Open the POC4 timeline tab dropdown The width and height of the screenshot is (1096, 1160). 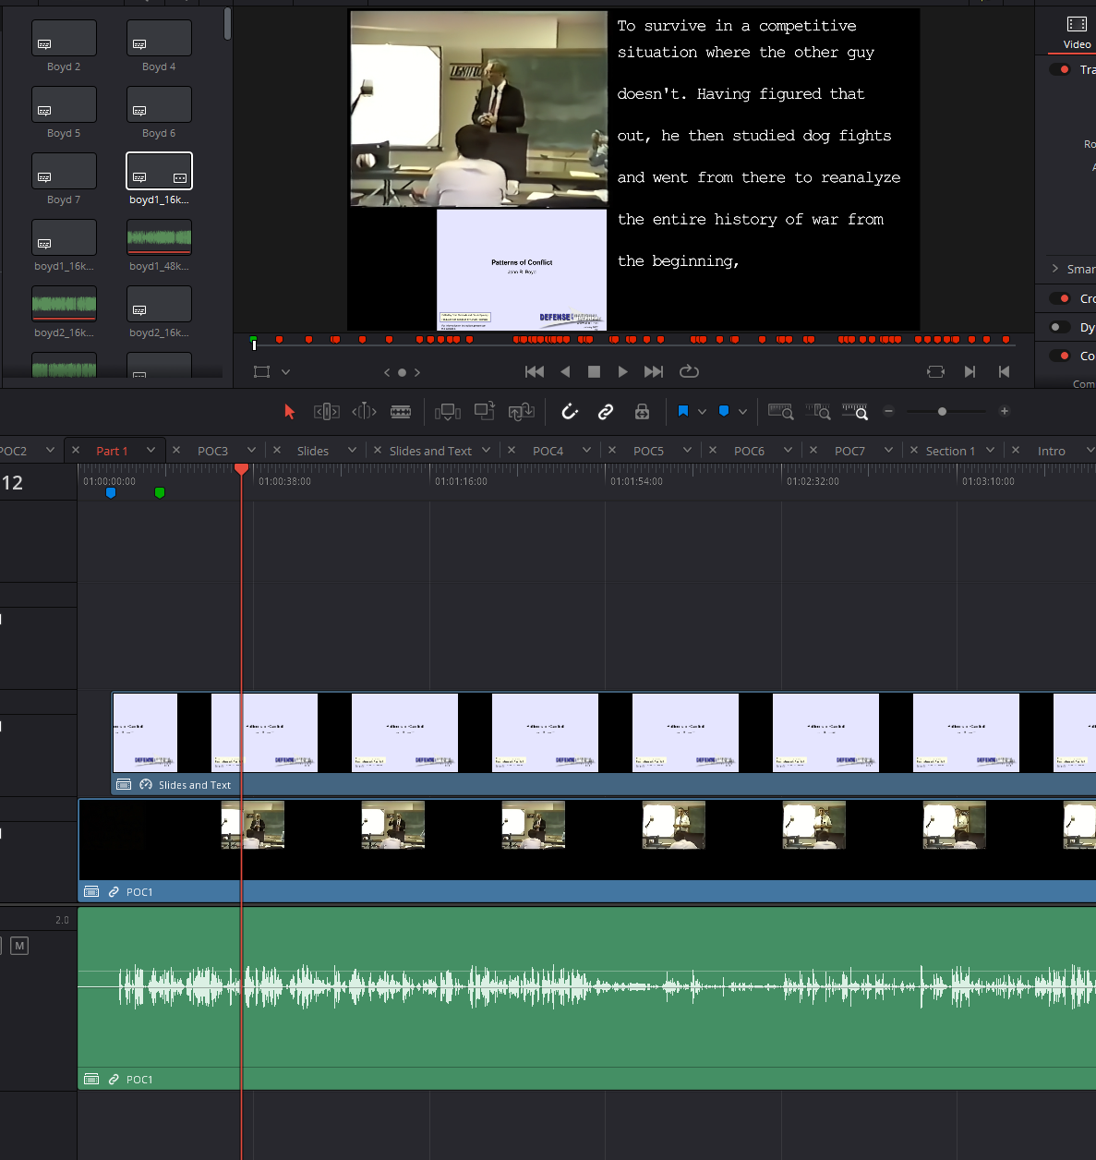(x=587, y=451)
